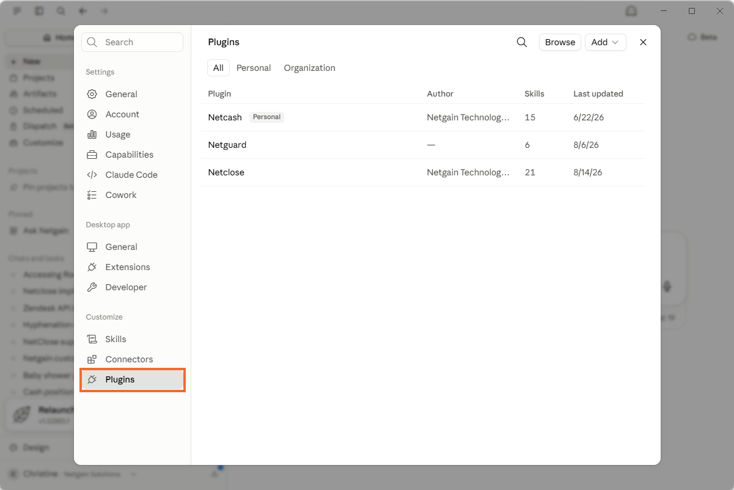
Task: Click the Account person icon
Action: click(x=92, y=114)
